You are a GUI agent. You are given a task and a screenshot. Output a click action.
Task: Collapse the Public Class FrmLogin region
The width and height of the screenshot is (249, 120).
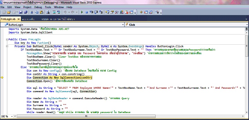(7, 39)
